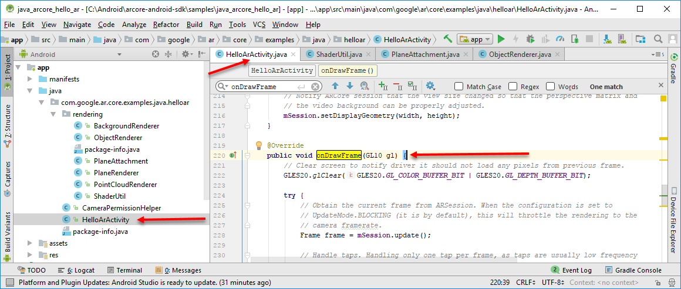Run the app with green play button

point(501,39)
